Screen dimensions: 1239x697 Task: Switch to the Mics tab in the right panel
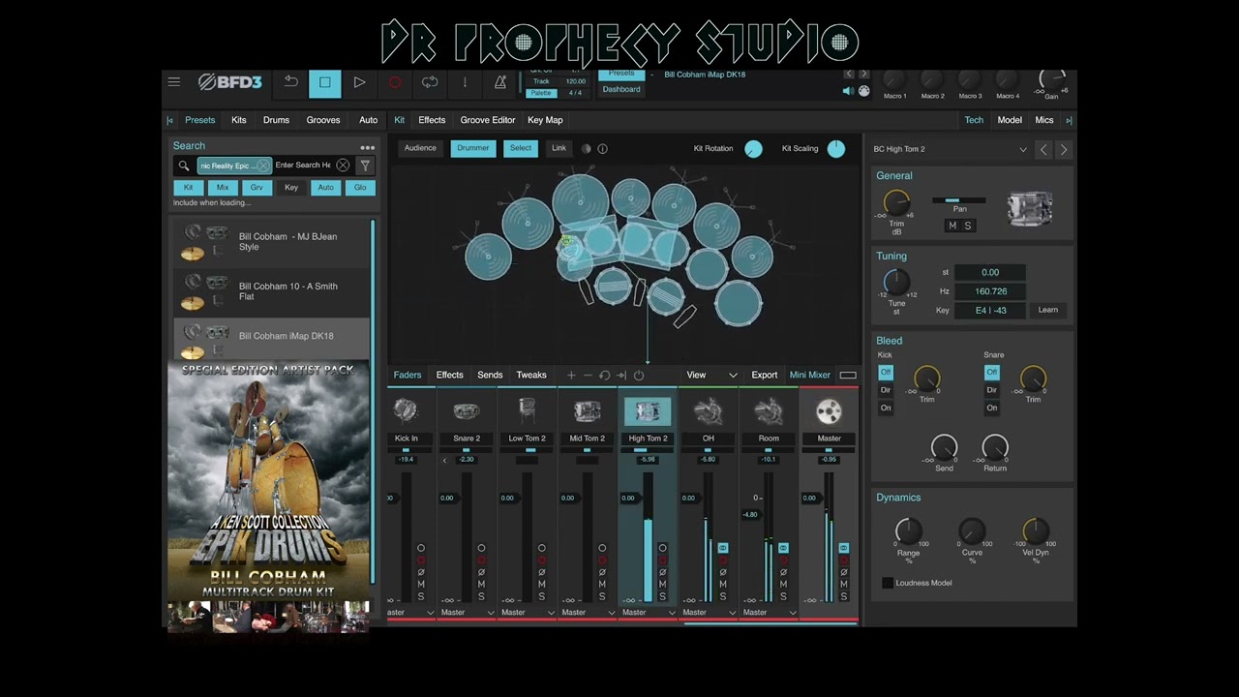point(1044,120)
